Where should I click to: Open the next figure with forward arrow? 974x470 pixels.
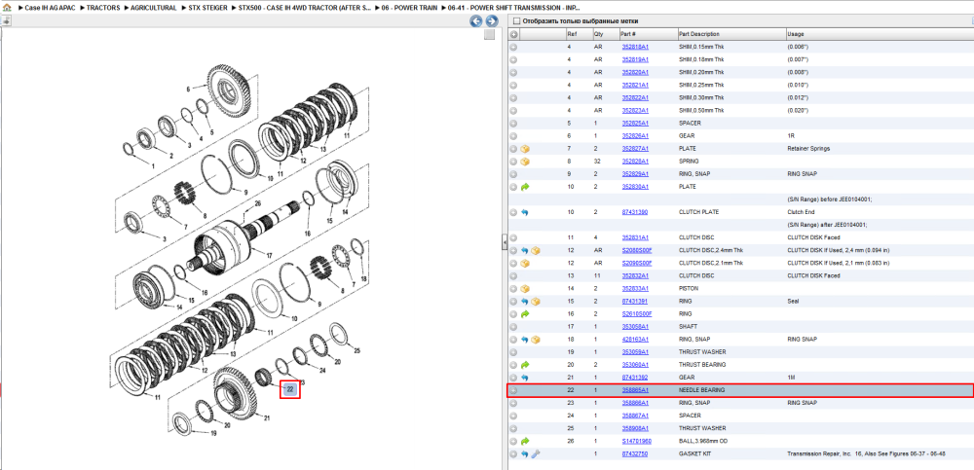(491, 21)
